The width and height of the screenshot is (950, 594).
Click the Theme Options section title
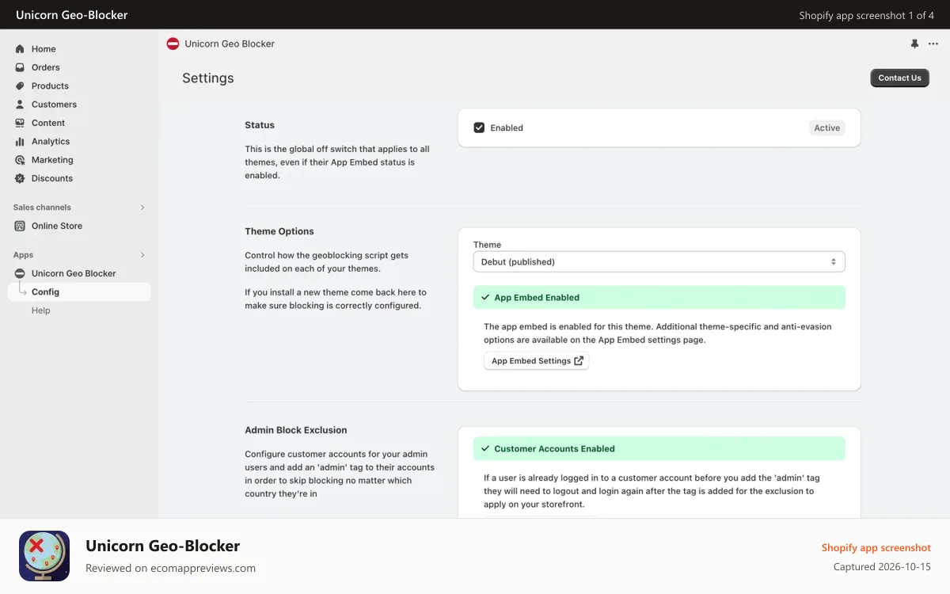click(279, 231)
